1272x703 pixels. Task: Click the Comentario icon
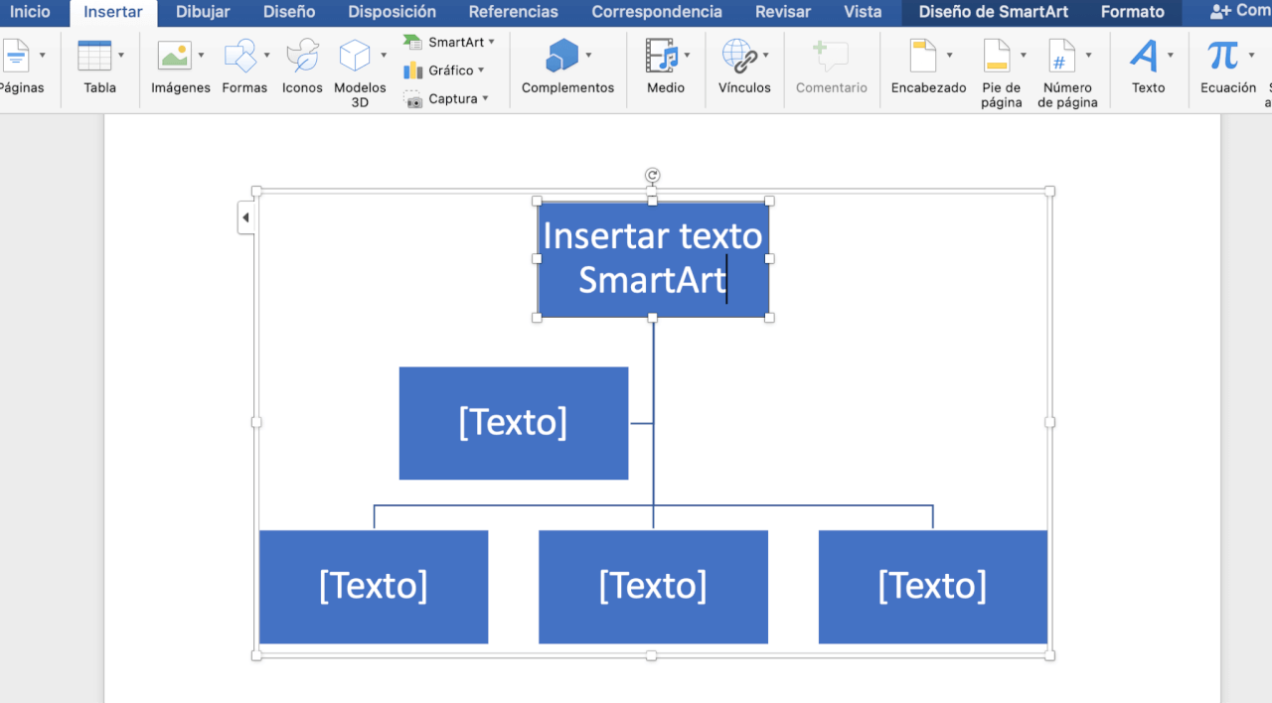click(x=831, y=56)
